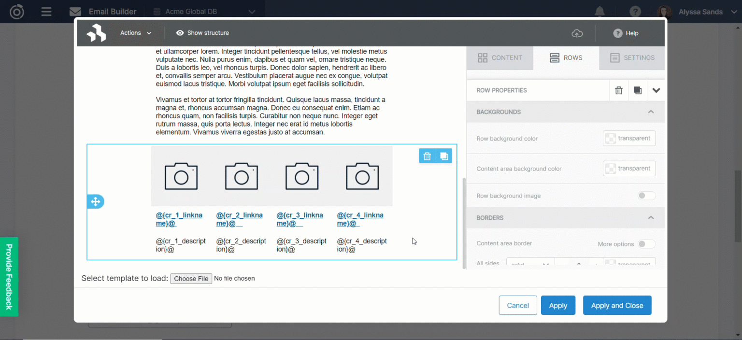Toggle Show structure view
The height and width of the screenshot is (340, 742).
[202, 33]
